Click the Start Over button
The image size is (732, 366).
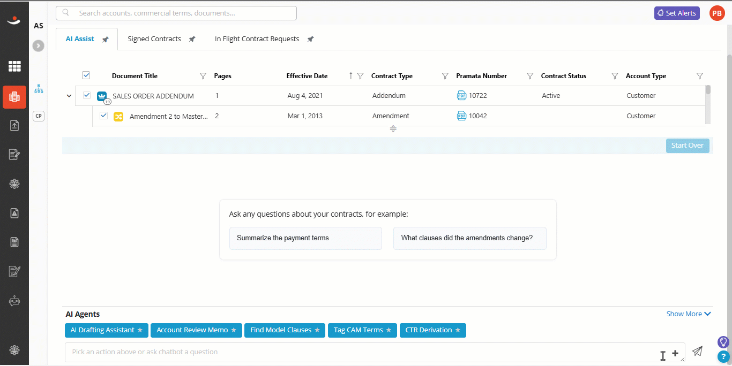[x=688, y=146]
